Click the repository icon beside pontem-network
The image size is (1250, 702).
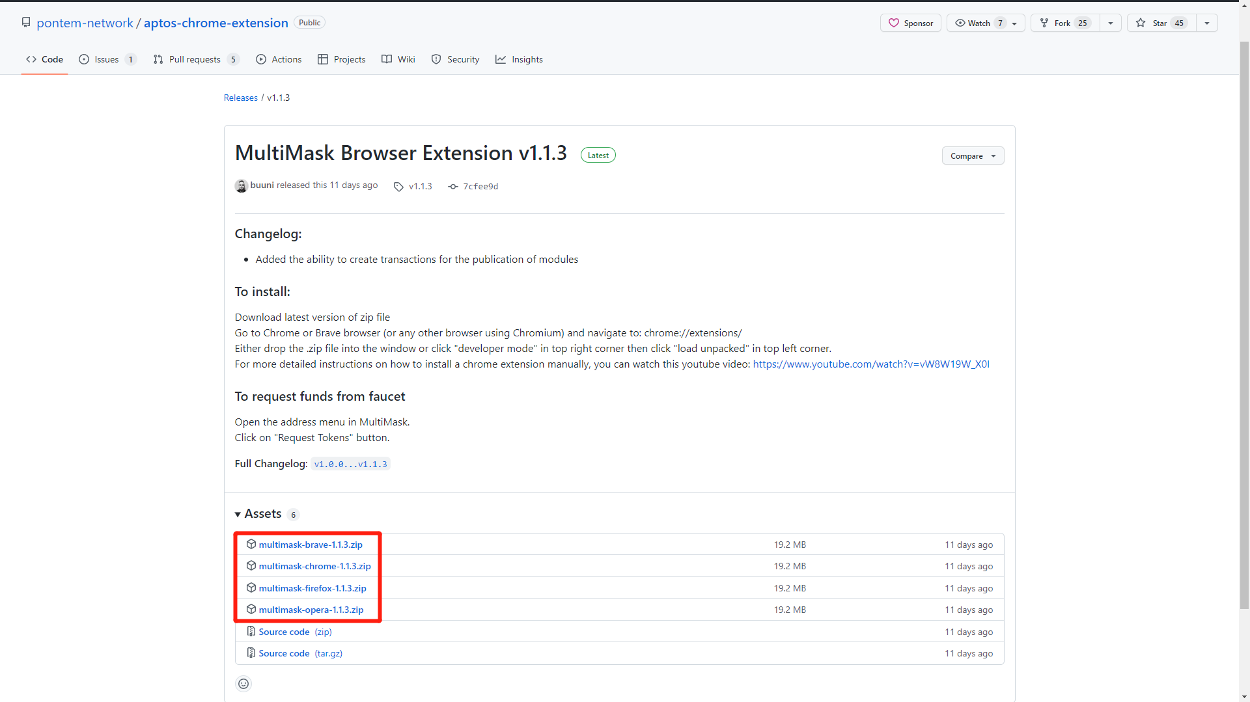point(26,23)
